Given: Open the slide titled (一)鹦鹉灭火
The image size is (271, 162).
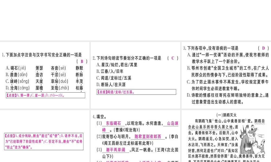Looking at the screenshot, I should click(226, 136).
